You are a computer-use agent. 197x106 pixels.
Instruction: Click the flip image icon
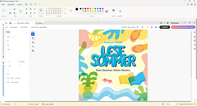point(14,13)
